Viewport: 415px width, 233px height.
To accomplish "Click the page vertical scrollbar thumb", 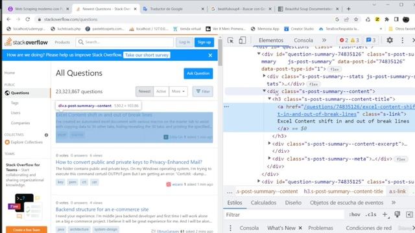I will 220,52.
